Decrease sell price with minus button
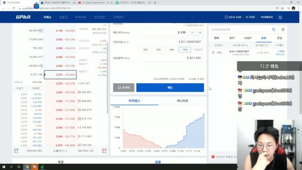 coord(192,33)
